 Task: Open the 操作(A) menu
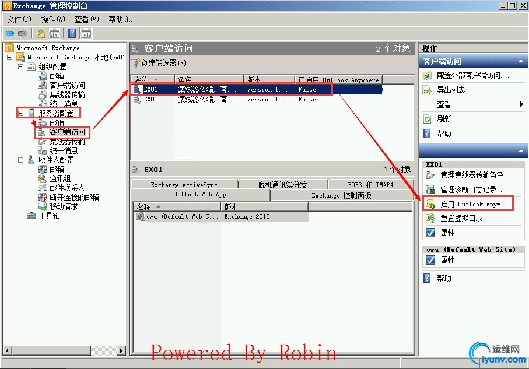click(x=53, y=19)
